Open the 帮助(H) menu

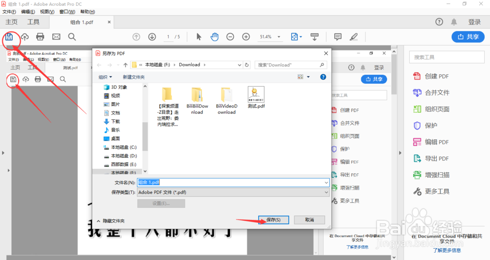click(88, 12)
